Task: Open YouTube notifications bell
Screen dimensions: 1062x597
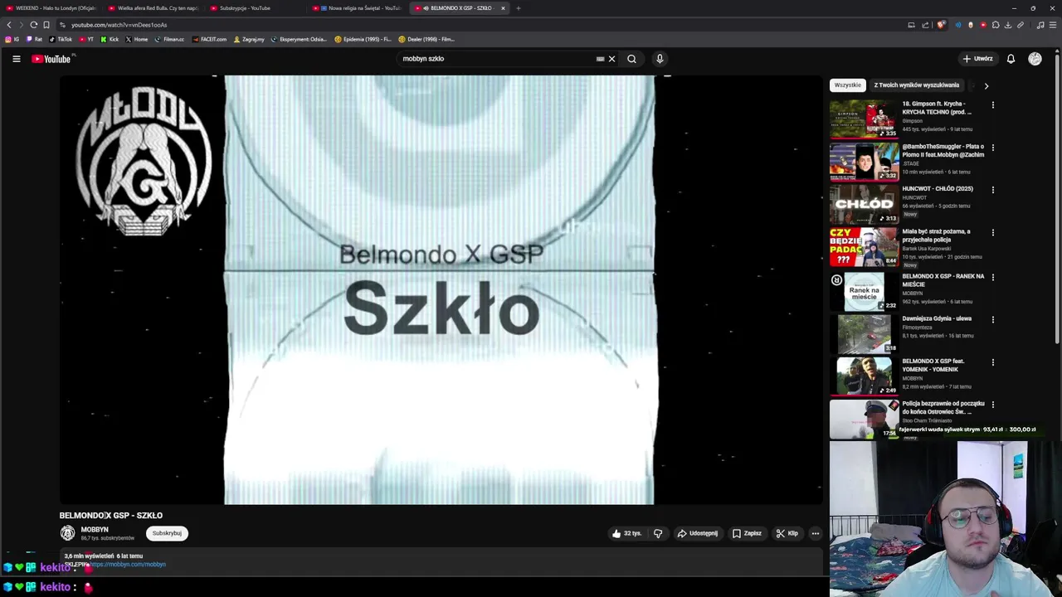Action: (1011, 59)
